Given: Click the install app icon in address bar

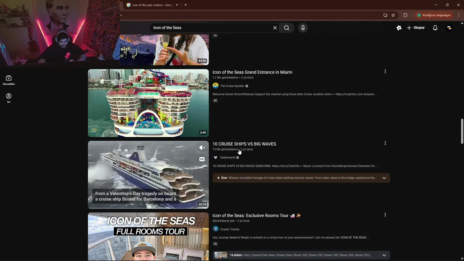Looking at the screenshot, I should (385, 15).
